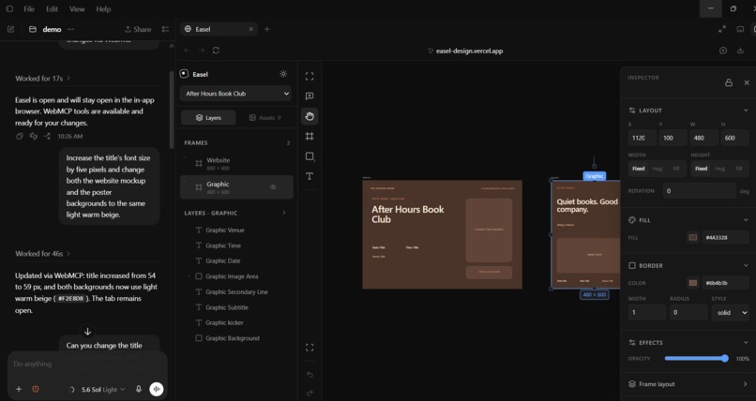The height and width of the screenshot is (401, 756).
Task: Open the View menu
Action: (x=77, y=9)
